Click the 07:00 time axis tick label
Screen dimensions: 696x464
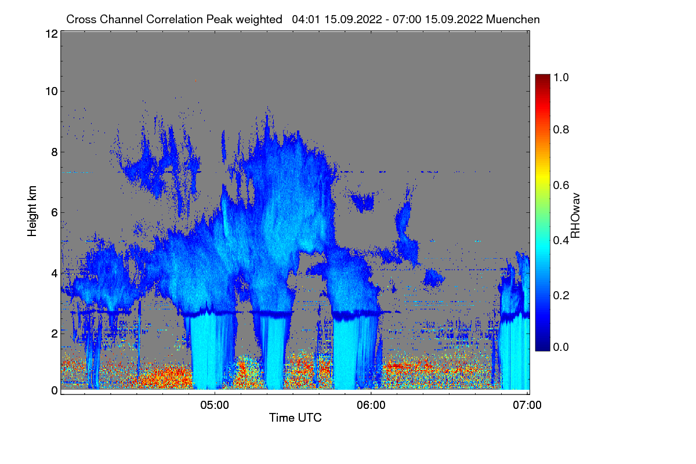tap(527, 405)
